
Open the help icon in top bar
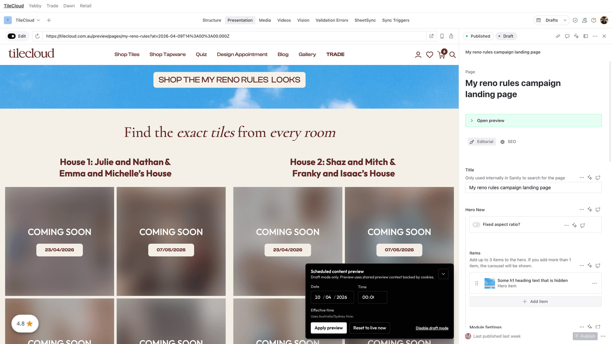click(594, 20)
